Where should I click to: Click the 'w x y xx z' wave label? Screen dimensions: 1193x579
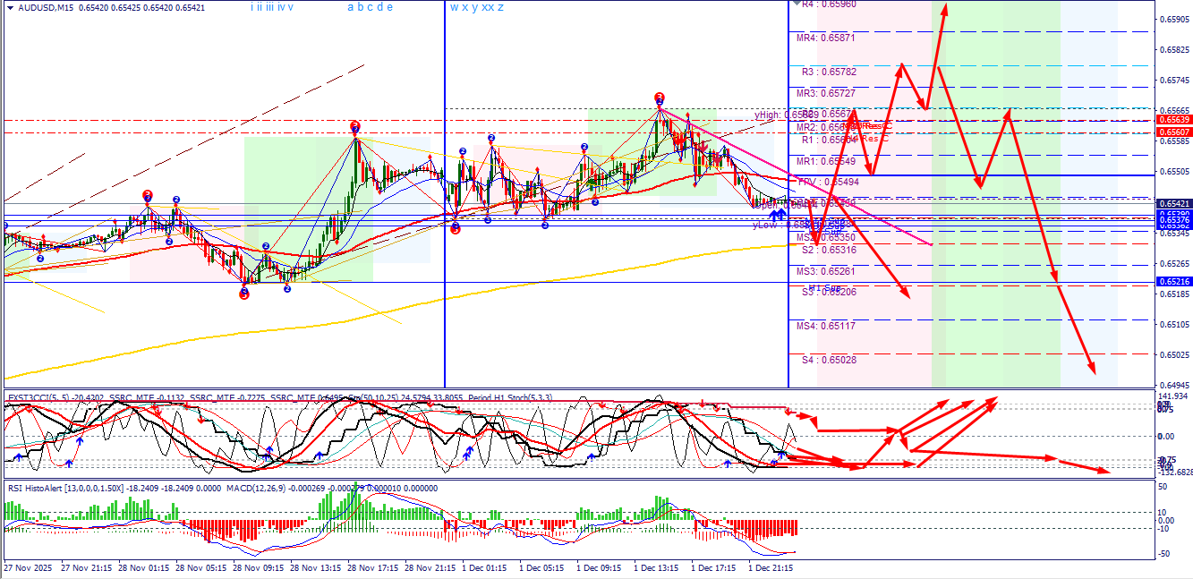pos(476,7)
